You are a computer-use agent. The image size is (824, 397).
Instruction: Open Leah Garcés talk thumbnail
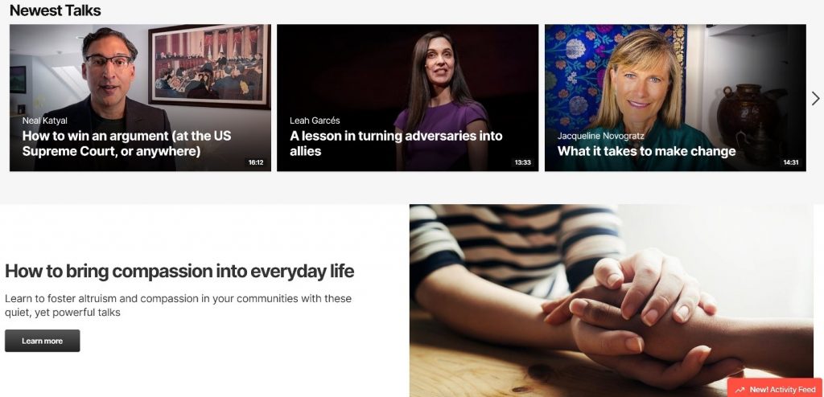point(407,98)
